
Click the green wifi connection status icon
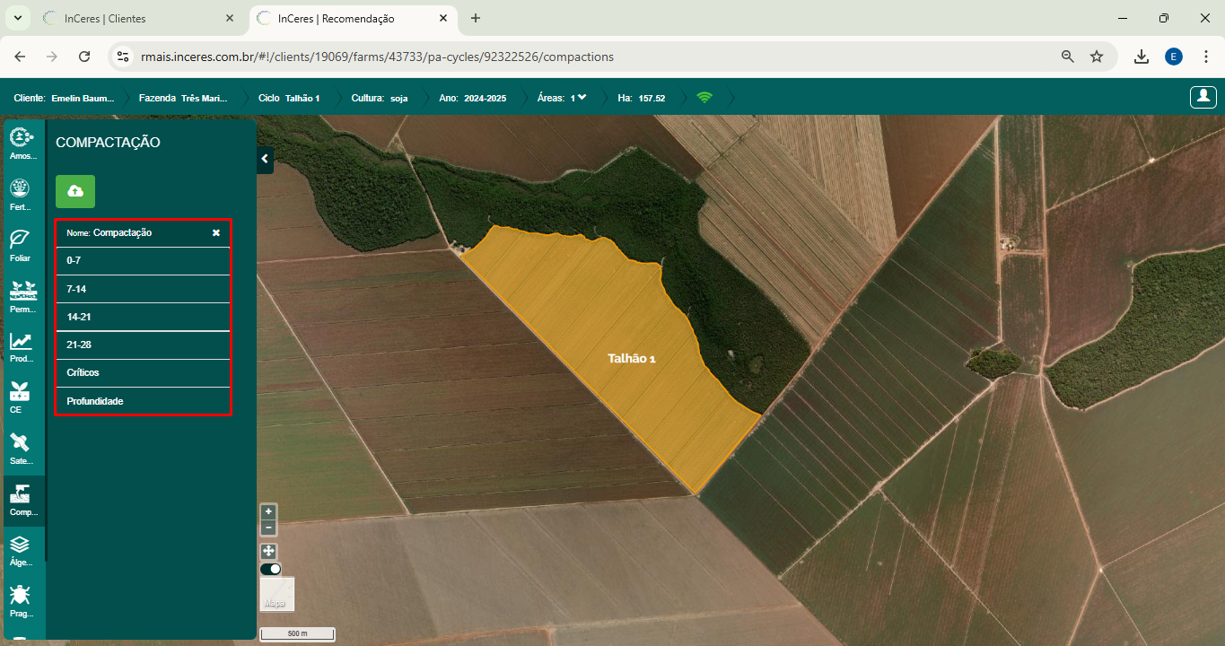(x=704, y=98)
